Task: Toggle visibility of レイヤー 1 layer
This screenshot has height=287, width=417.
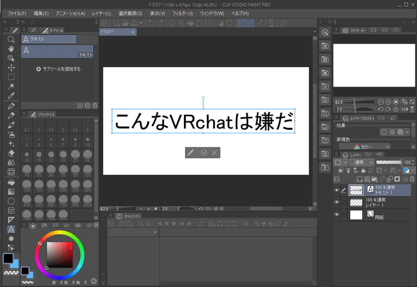Action: click(x=336, y=203)
